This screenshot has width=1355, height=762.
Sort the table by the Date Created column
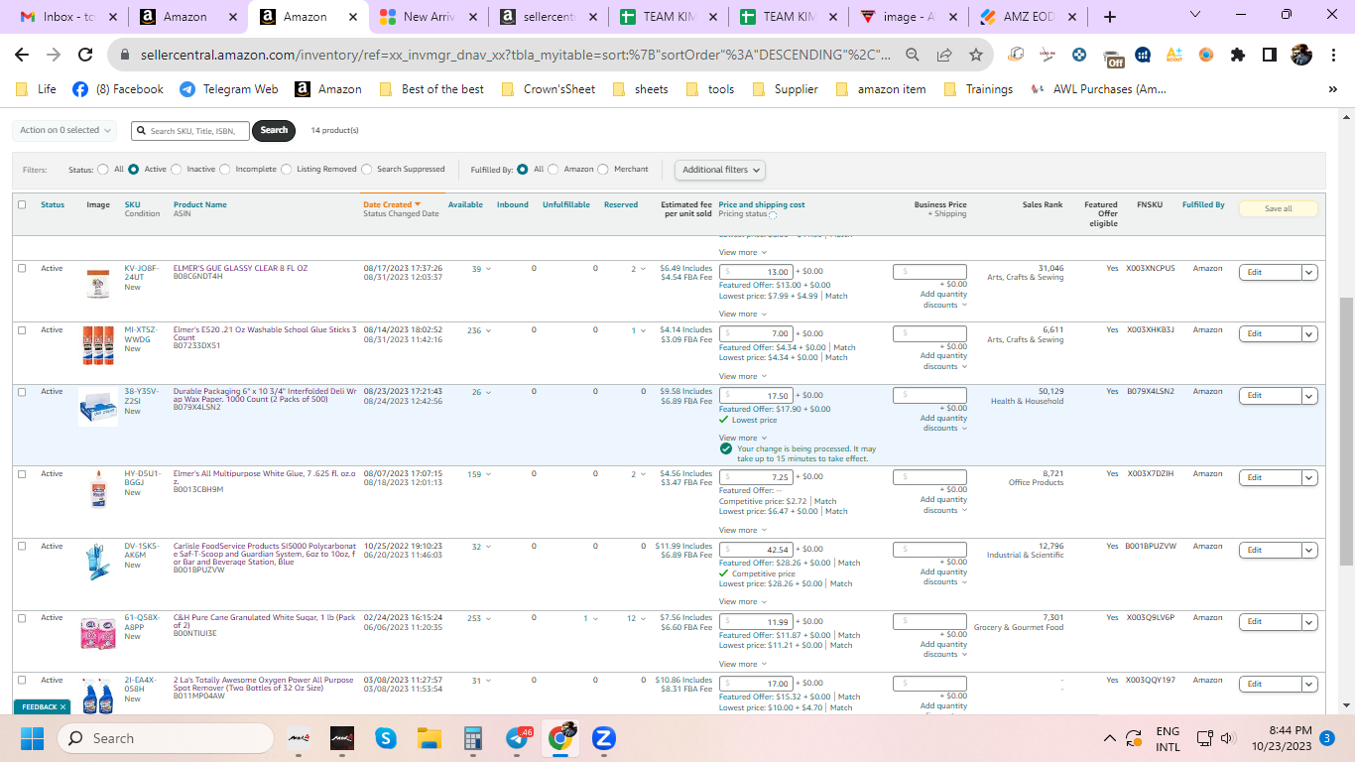pyautogui.click(x=392, y=204)
